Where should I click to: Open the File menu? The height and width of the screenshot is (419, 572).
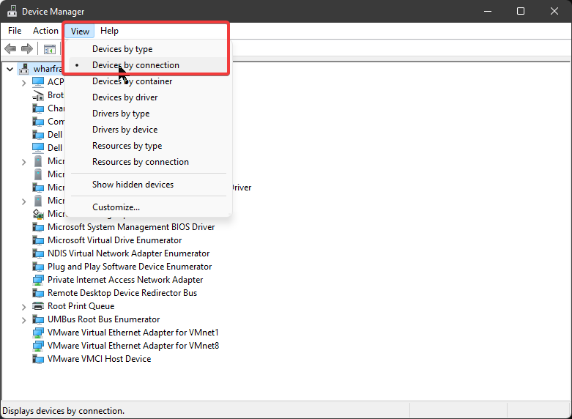pyautogui.click(x=15, y=31)
